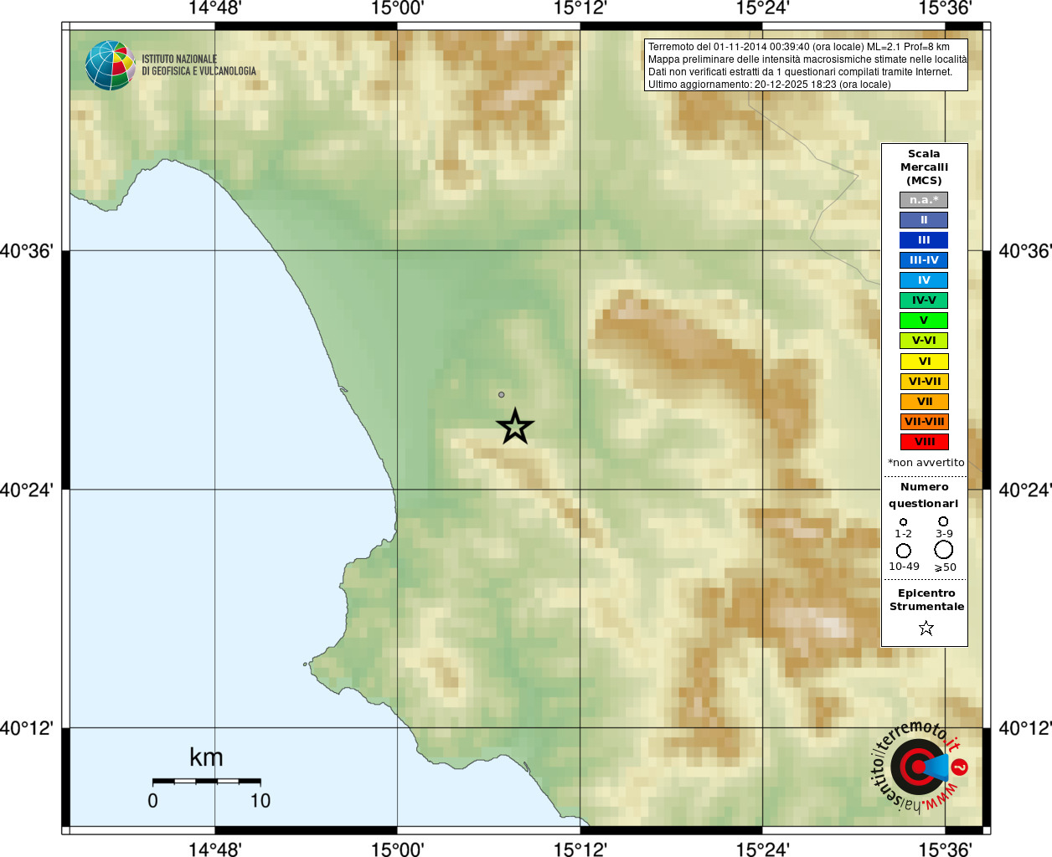Select the intensity II swatch
Viewport: 1052px width, 857px height.
point(924,220)
